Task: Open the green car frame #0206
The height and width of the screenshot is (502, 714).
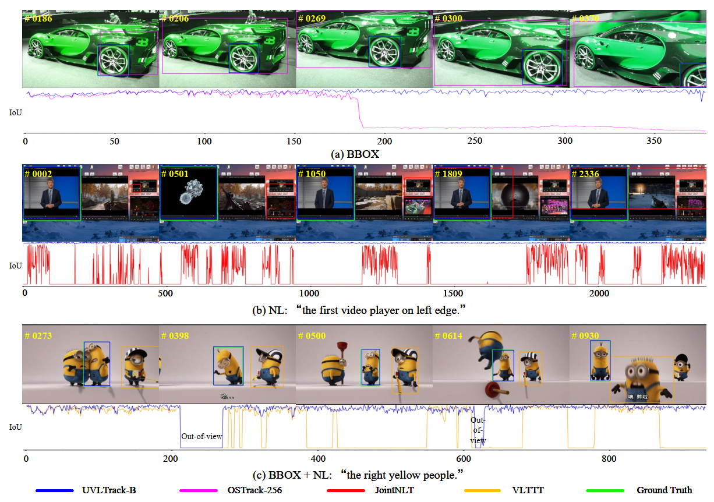Action: 227,50
